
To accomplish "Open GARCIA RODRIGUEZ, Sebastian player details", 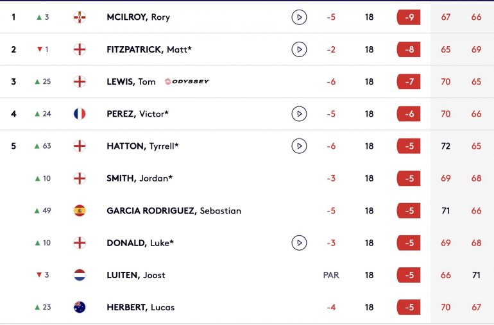I will point(174,211).
